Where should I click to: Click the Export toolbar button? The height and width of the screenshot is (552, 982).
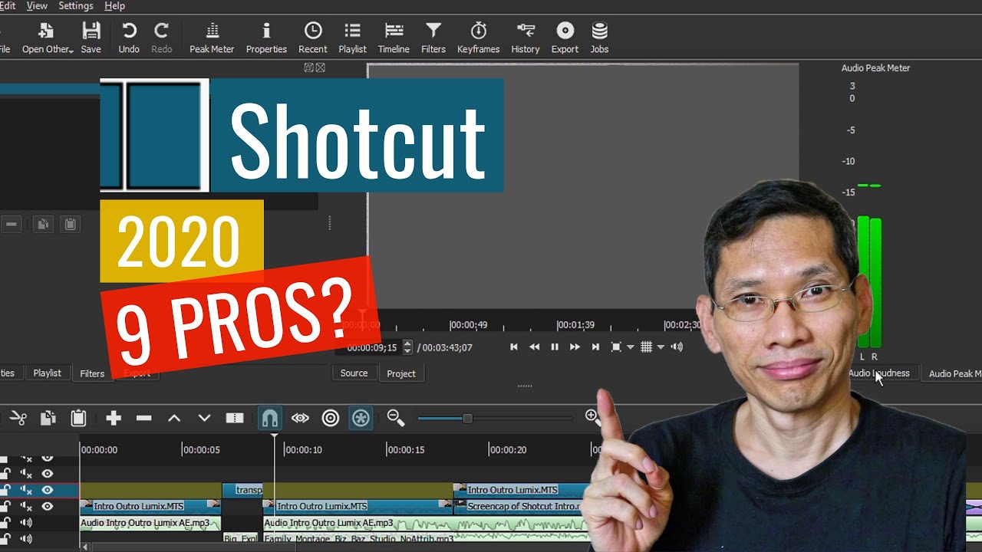coord(565,38)
